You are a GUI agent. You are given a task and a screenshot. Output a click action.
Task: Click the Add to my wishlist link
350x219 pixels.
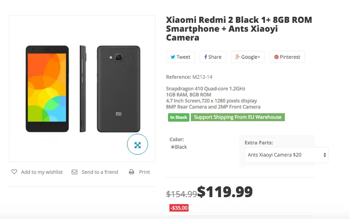pyautogui.click(x=41, y=172)
